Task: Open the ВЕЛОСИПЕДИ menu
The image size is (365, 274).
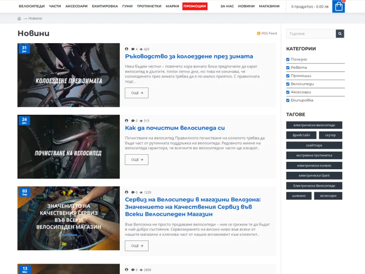Action: [31, 6]
